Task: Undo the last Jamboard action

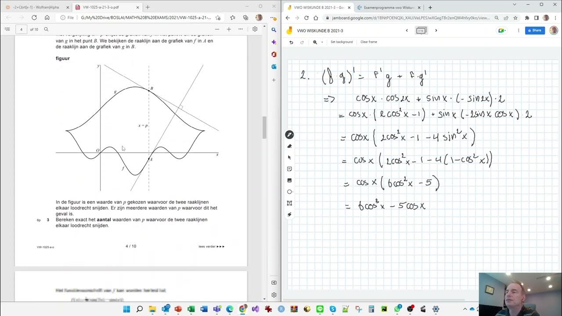Action: click(291, 42)
